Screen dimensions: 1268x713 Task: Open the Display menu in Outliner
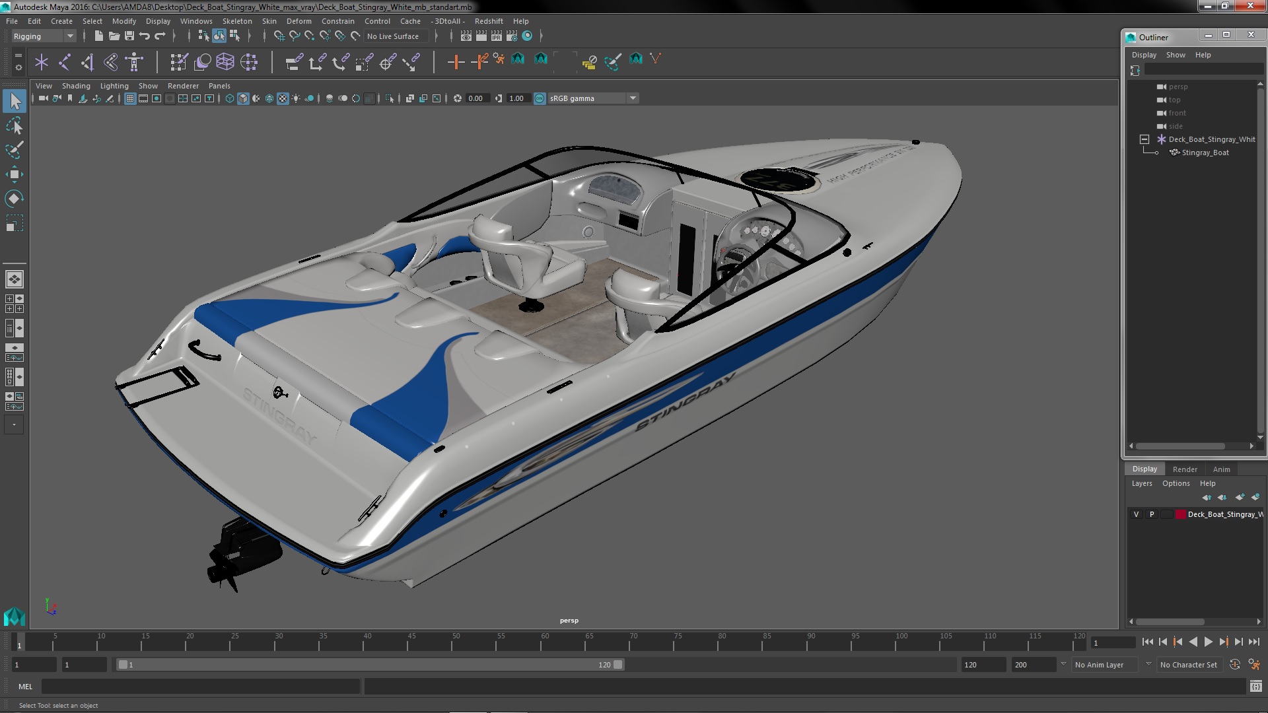pyautogui.click(x=1143, y=54)
